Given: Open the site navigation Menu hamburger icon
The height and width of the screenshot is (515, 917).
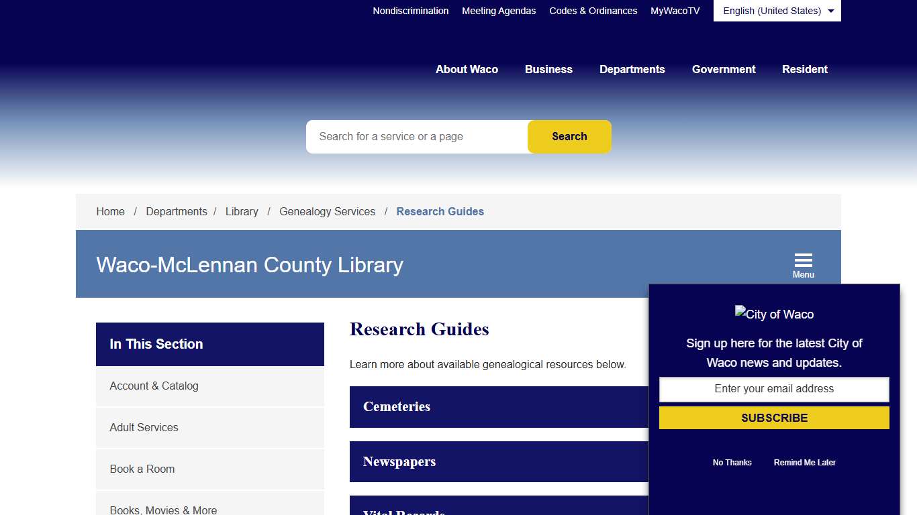Looking at the screenshot, I should coord(803,260).
